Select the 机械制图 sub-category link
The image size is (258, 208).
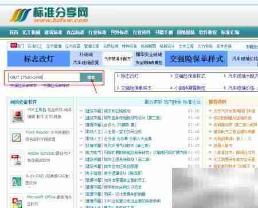[x=148, y=46]
